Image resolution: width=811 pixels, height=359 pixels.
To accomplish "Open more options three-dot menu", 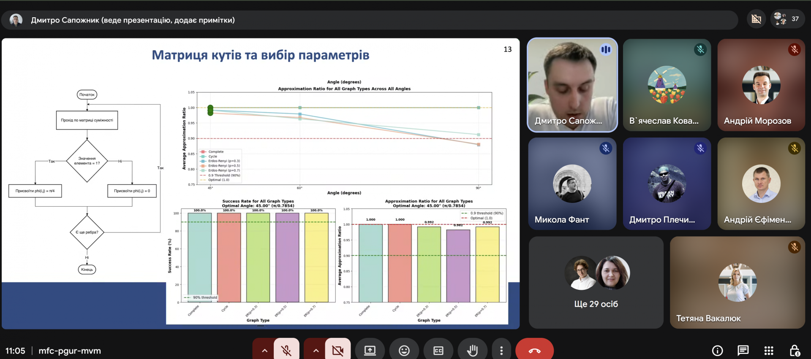I will click(501, 351).
